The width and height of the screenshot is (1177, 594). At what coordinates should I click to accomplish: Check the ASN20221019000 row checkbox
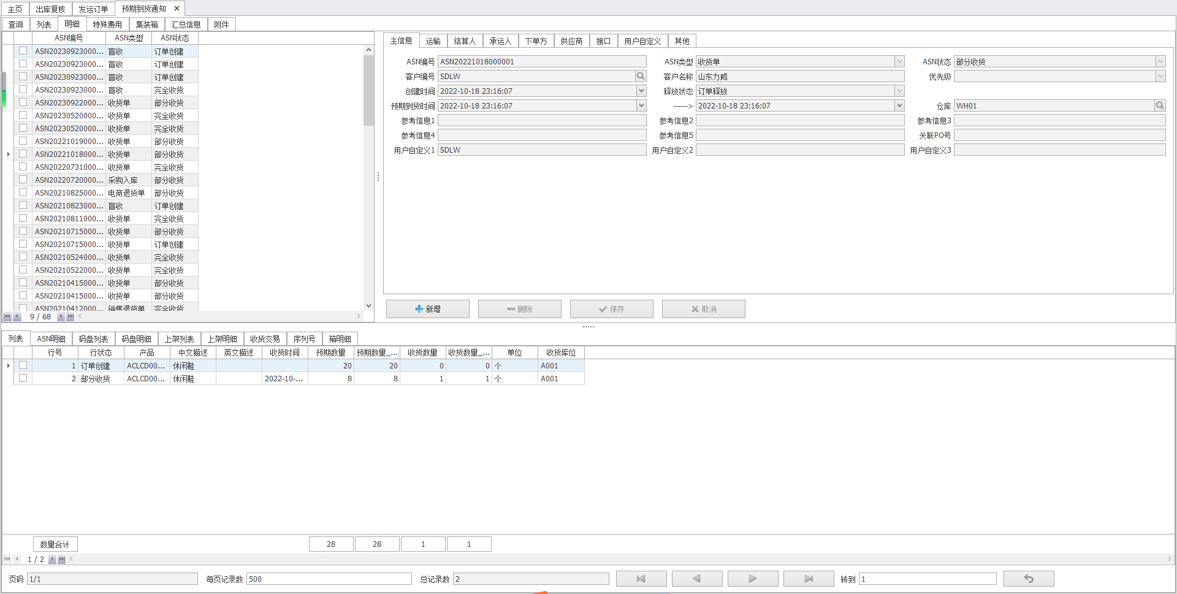point(23,141)
